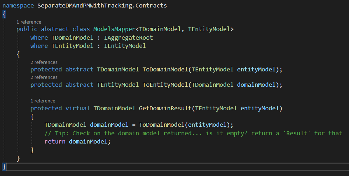Click the TEntityModel generic parameter in the class declaration
The width and height of the screenshot is (349, 176).
point(209,29)
